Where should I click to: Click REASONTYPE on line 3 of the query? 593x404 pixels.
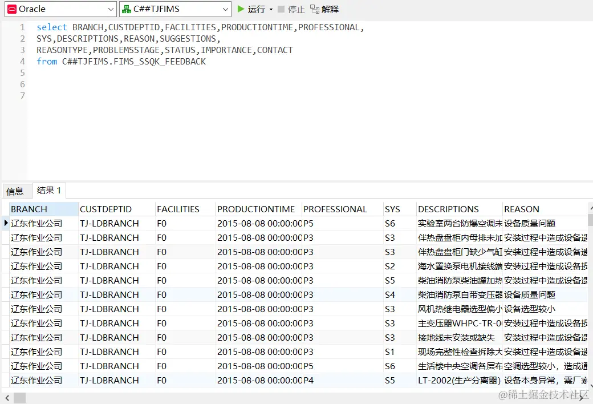click(62, 50)
